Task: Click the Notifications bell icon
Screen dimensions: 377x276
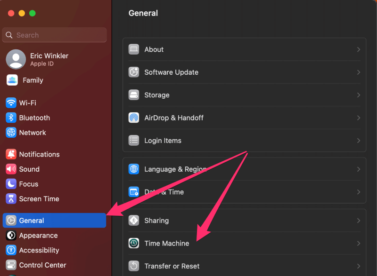Action: pyautogui.click(x=11, y=154)
